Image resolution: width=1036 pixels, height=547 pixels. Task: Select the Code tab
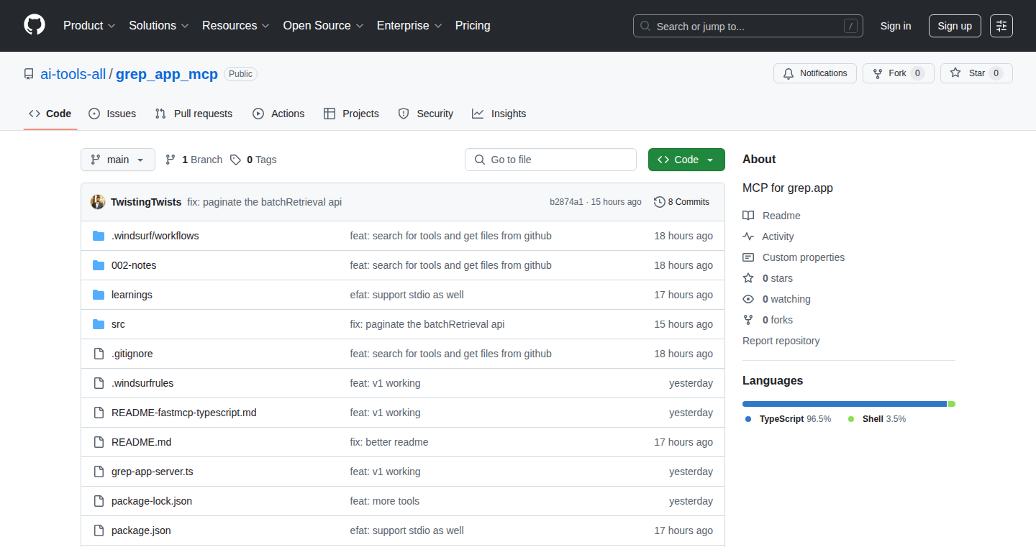pyautogui.click(x=50, y=114)
